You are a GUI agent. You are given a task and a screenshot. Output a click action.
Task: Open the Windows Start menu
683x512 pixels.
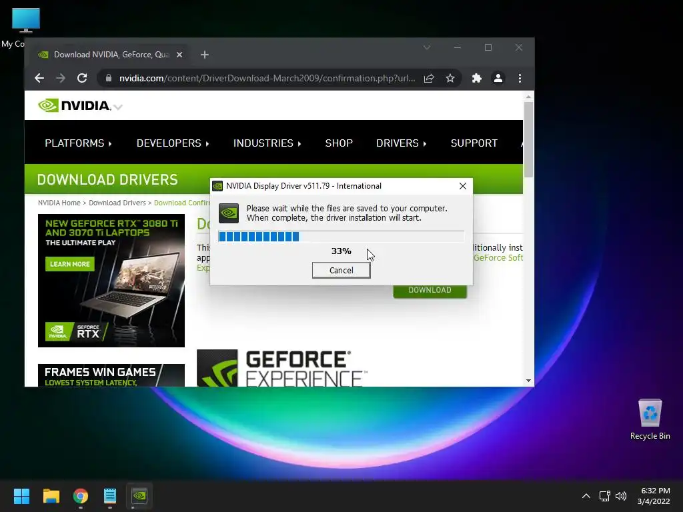click(21, 495)
